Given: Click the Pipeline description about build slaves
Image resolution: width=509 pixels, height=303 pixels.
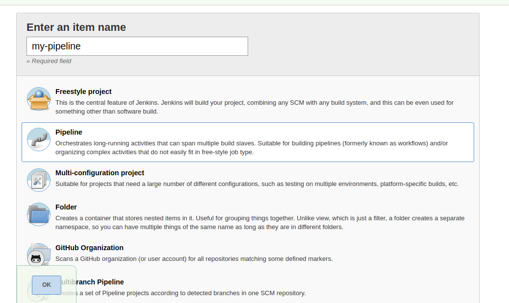Looking at the screenshot, I should coord(252,148).
